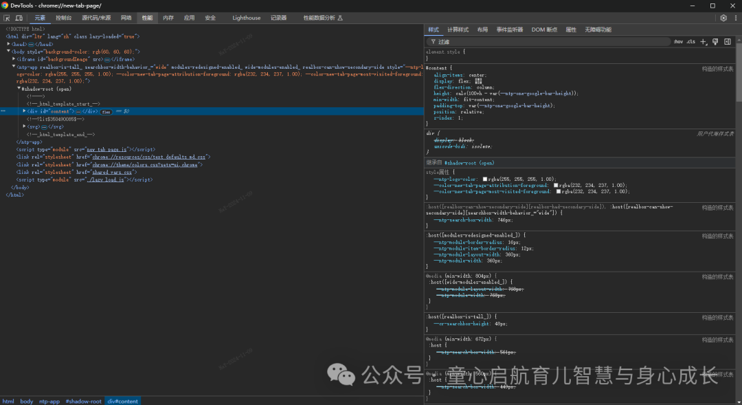Screen dimensions: 742x405
Task: Select the 事件监听器 sidebar tab
Action: [x=510, y=30]
